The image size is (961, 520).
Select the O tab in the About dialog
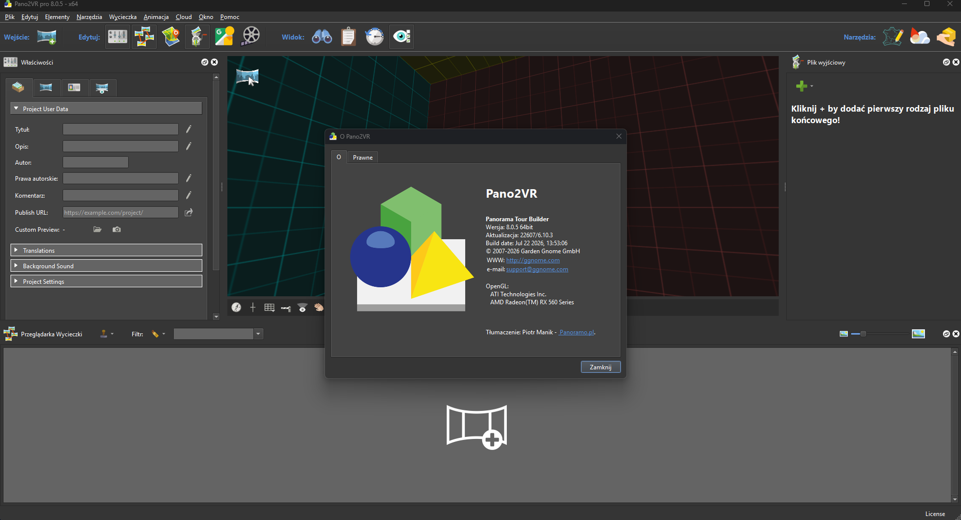pyautogui.click(x=339, y=157)
